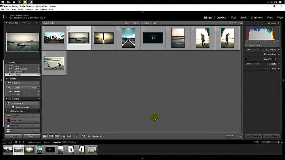285x160 pixels.
Task: Open toolbar content dropdown arrow
Action: tap(241, 136)
